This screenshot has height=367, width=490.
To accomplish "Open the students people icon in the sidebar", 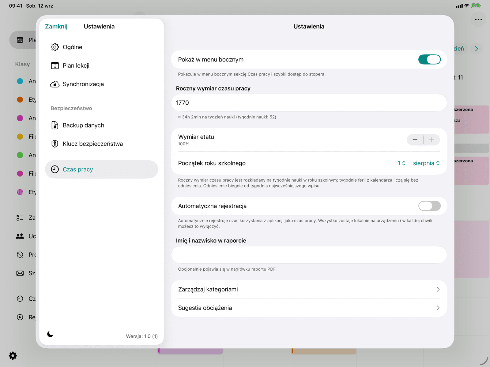I will pos(20,236).
